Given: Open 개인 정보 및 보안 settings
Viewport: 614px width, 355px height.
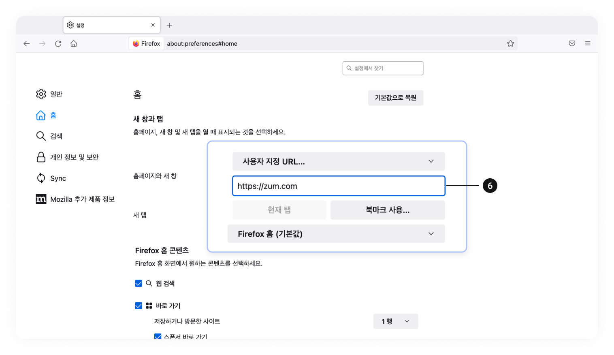Looking at the screenshot, I should [x=75, y=157].
